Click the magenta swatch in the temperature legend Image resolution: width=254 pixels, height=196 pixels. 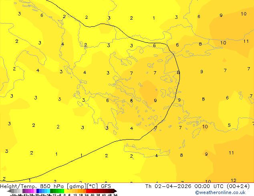pyautogui.click(x=32, y=191)
